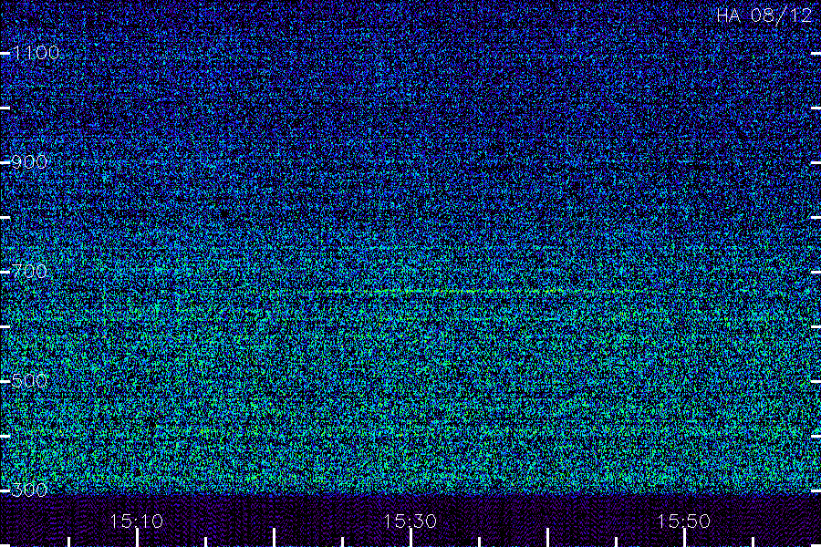Viewport: 821px width, 547px height.
Task: Click the 15:50 time axis label
Action: coord(684,521)
